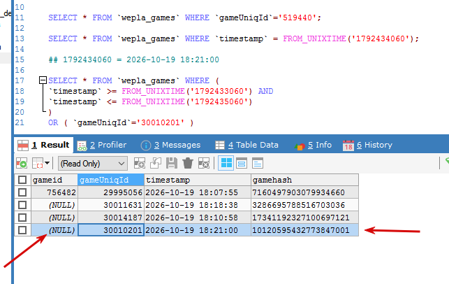The image size is (449, 284).
Task: Select the cell 30014187
Action: click(111, 218)
